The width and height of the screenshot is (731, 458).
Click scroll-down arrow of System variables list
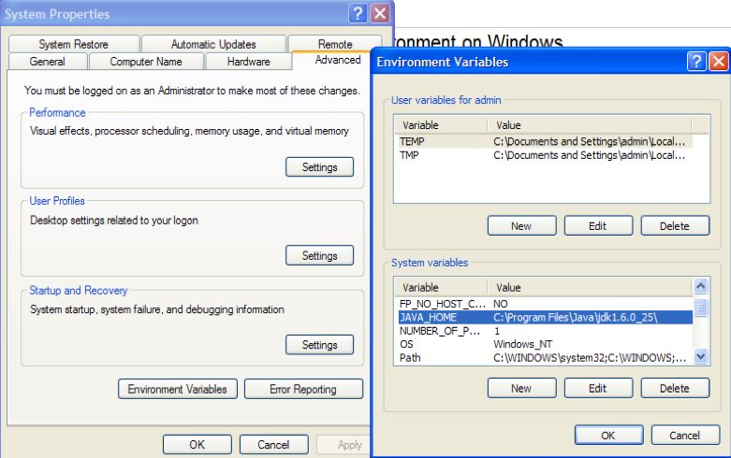(x=701, y=356)
